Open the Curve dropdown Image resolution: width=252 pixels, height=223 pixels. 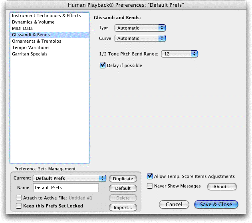coord(140,38)
